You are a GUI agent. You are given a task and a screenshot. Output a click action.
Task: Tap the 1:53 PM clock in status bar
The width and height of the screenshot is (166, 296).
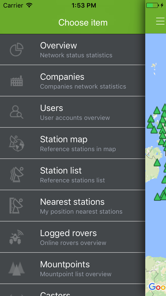tap(84, 5)
